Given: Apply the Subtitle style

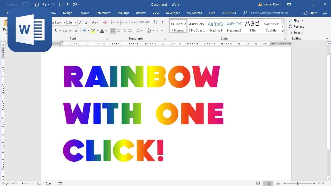Looking at the screenshot, I should (x=271, y=26).
